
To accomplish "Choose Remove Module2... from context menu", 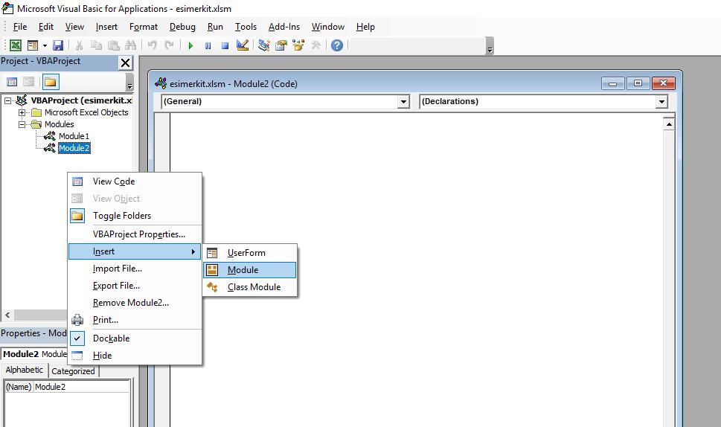I will 135,303.
